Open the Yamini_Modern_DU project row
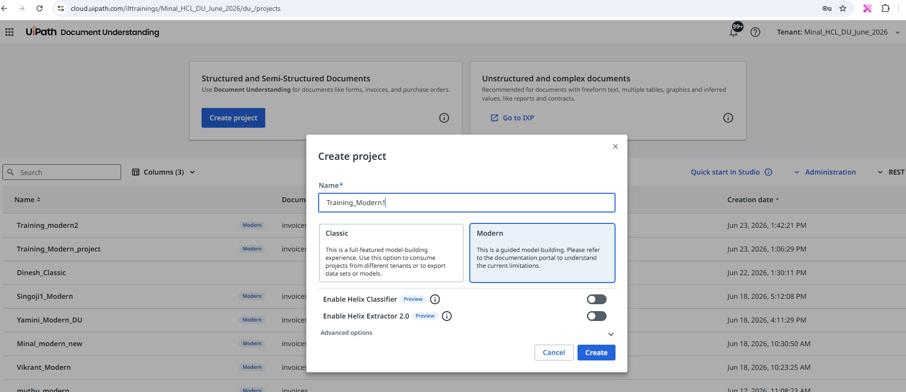The width and height of the screenshot is (906, 392). [x=49, y=320]
